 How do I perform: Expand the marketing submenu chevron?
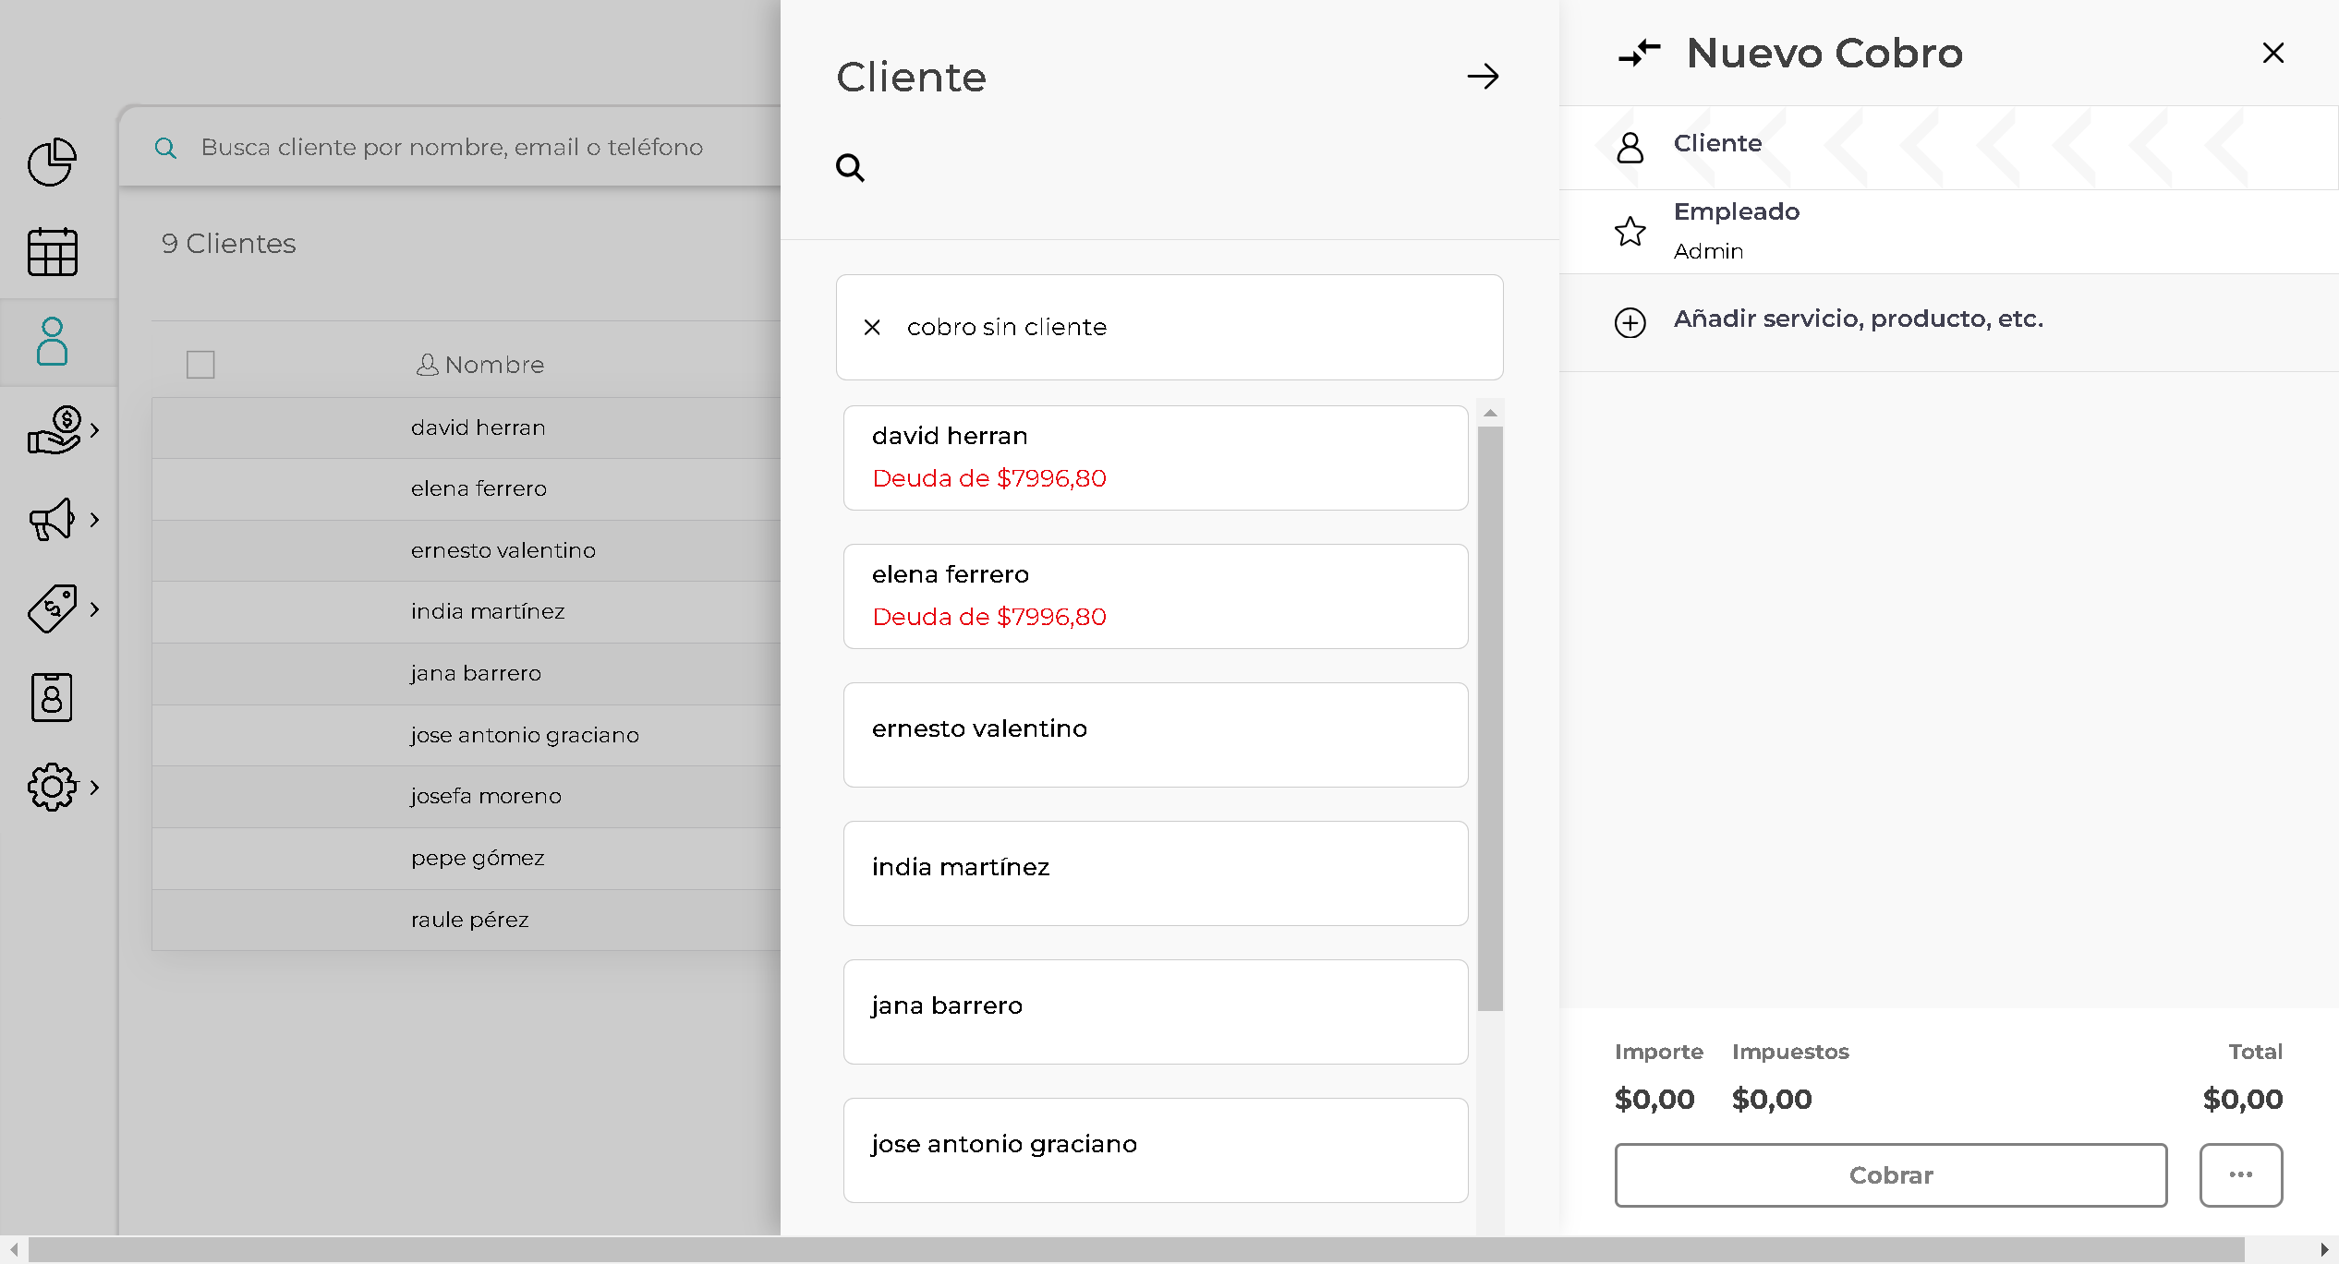click(x=94, y=520)
